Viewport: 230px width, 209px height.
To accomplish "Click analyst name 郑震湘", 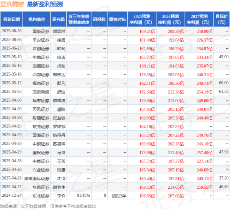I will tap(59, 31).
